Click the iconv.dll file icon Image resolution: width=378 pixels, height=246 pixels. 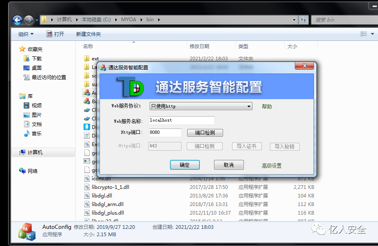(87, 178)
